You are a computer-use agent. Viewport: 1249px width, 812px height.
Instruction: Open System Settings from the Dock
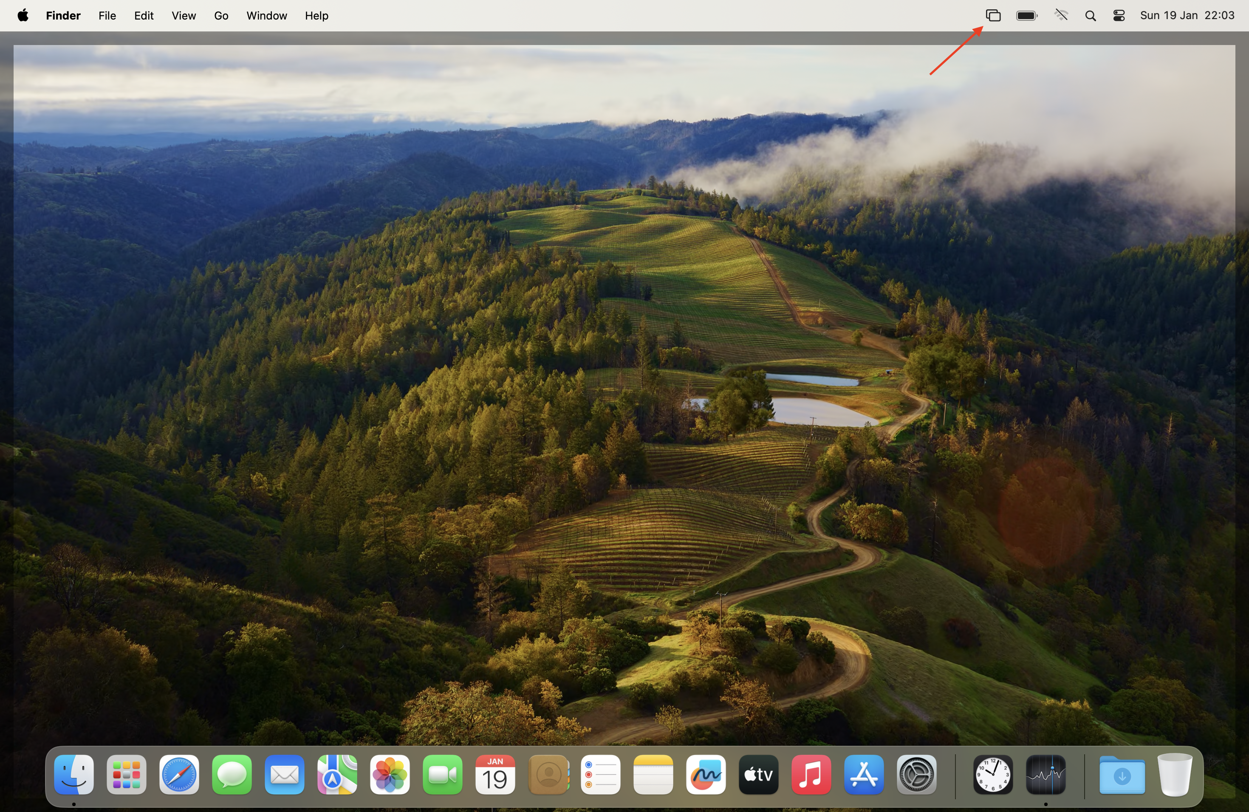point(917,775)
